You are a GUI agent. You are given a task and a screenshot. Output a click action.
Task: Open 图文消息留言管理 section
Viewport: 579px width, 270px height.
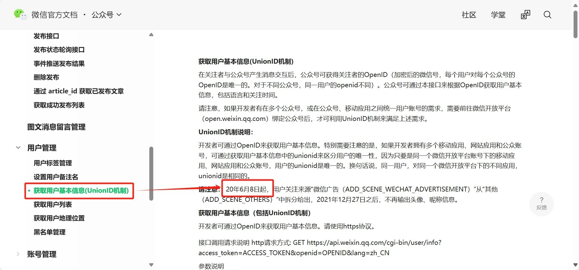56,127
